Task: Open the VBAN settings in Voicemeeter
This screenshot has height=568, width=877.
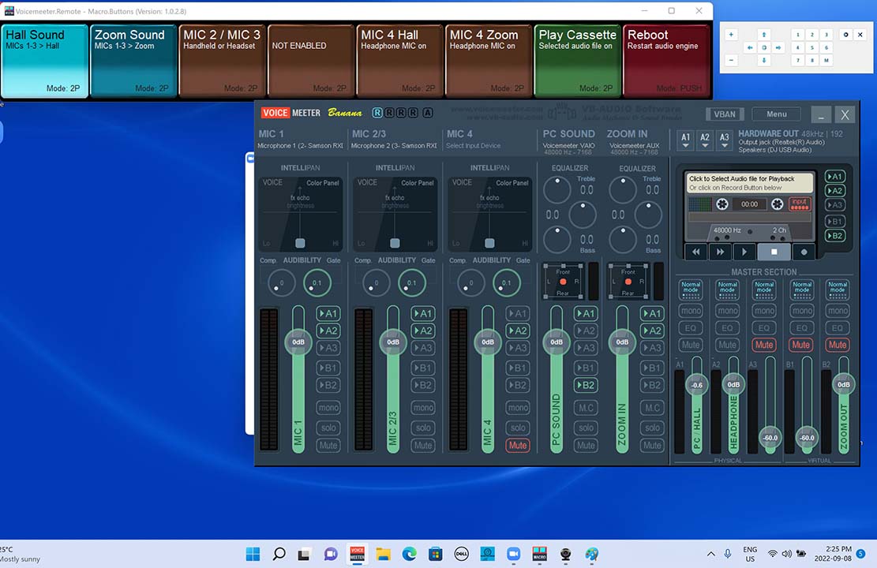Action: click(x=725, y=114)
